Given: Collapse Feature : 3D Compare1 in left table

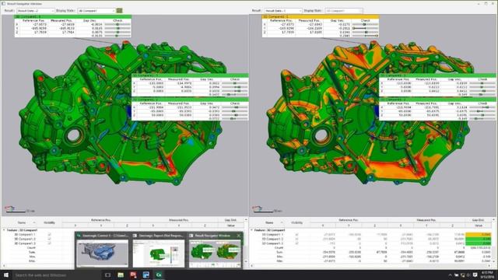Looking at the screenshot, I should (4, 230).
